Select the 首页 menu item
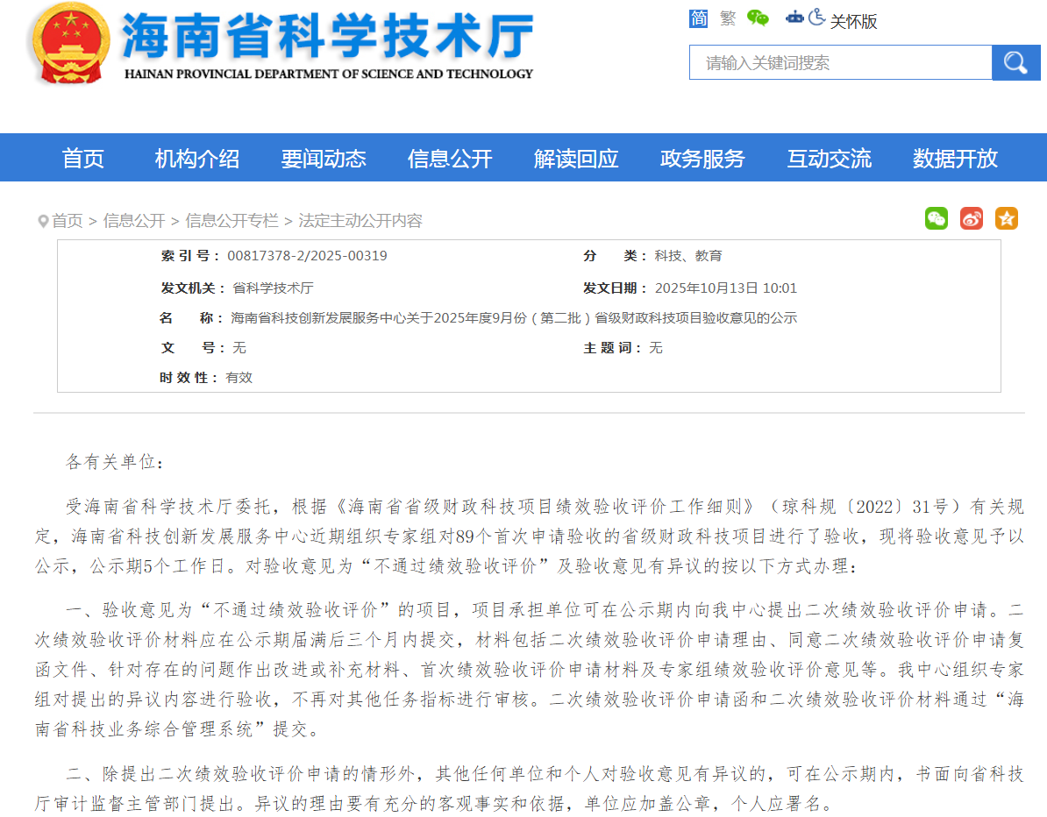The height and width of the screenshot is (817, 1047). point(83,159)
